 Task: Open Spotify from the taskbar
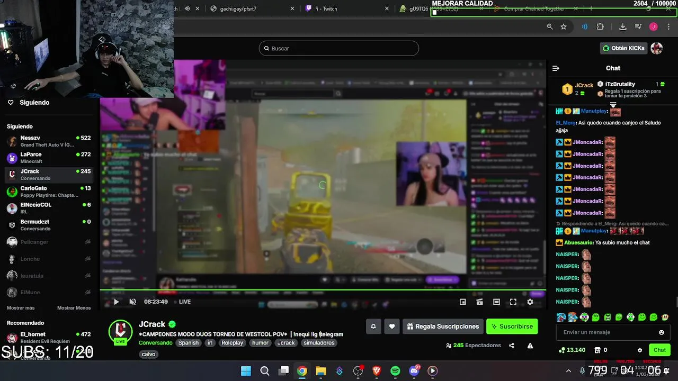tap(395, 371)
